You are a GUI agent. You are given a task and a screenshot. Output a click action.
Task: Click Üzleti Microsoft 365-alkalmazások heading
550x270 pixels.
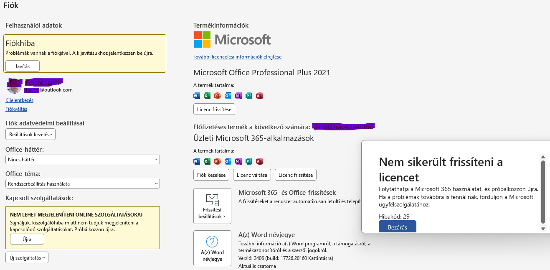(253, 138)
